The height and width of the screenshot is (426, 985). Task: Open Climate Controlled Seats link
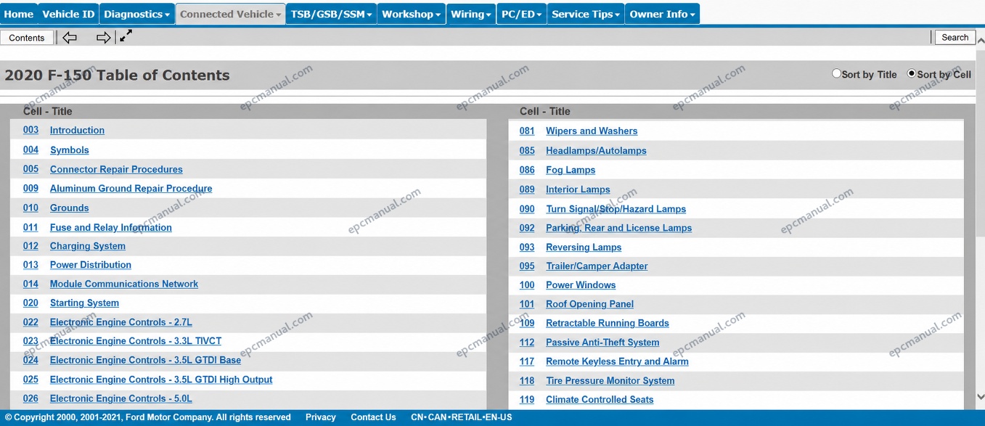coord(600,400)
